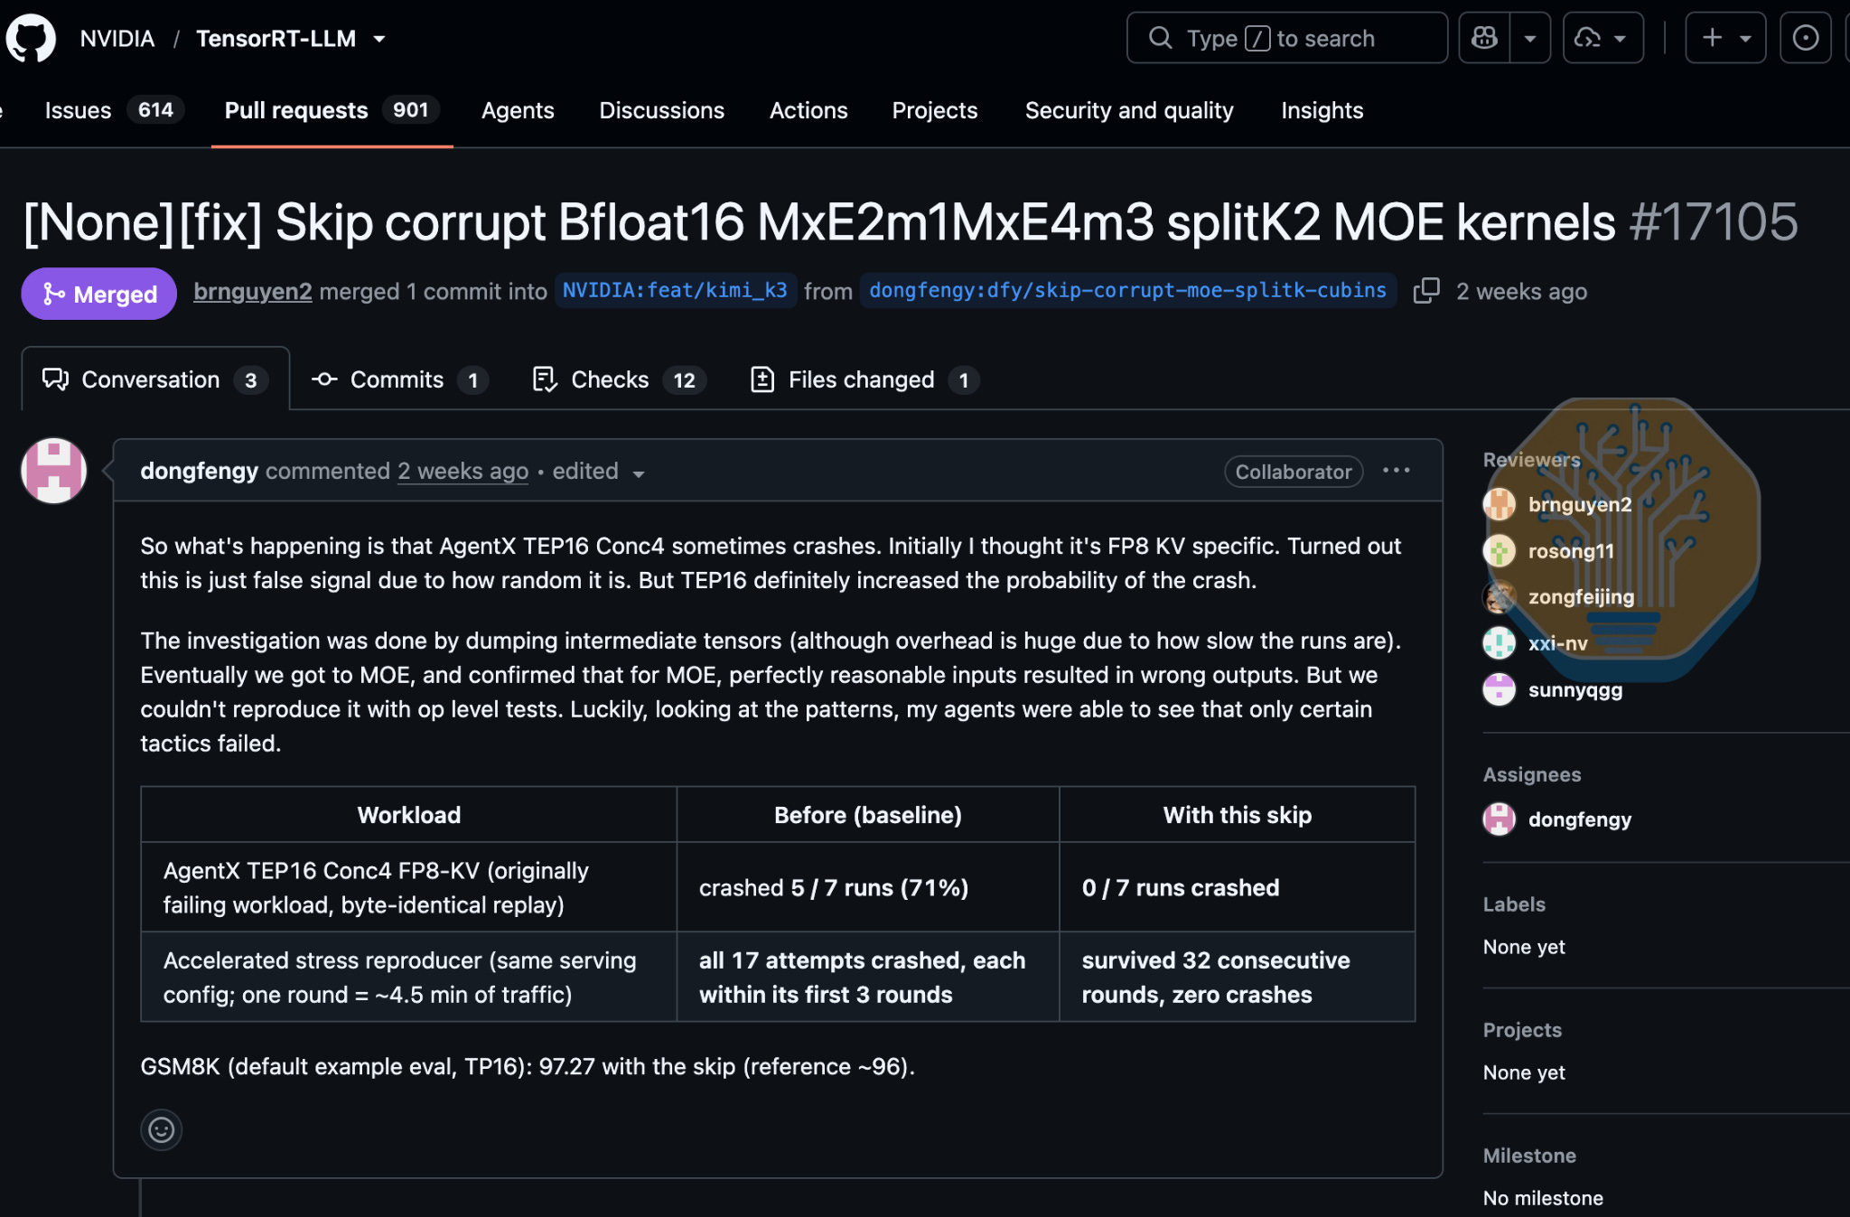Open the Insights tab

coord(1322,110)
